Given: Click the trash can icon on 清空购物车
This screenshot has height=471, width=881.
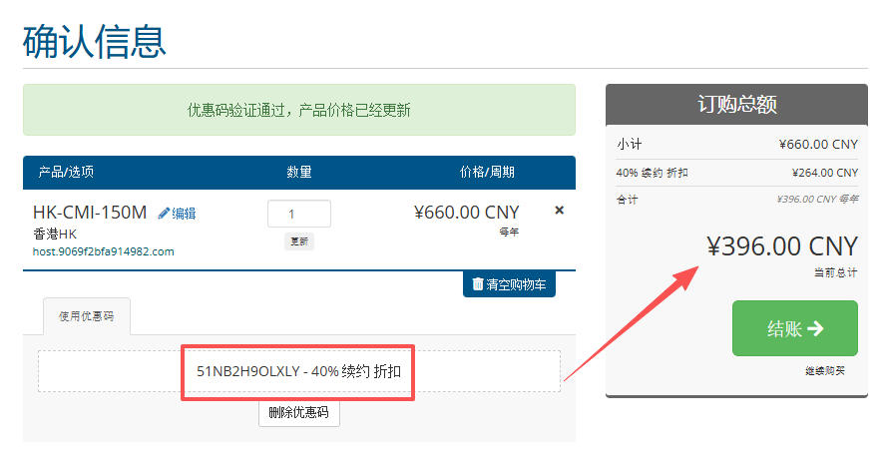Looking at the screenshot, I should 478,283.
